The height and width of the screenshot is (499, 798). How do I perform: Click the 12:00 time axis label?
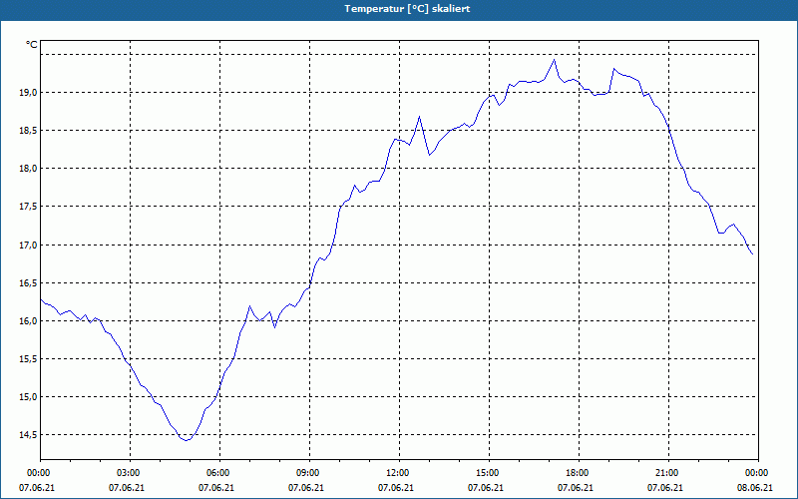(x=399, y=473)
